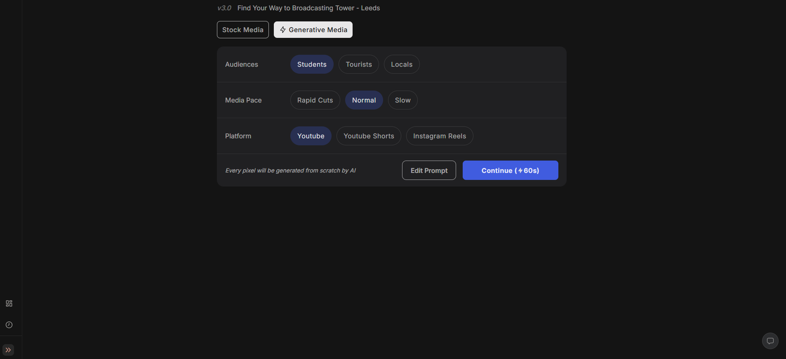This screenshot has height=359, width=786.
Task: Select the Locals audience option
Action: tap(402, 64)
